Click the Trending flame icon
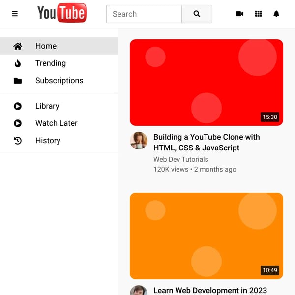This screenshot has height=295, width=295. click(18, 63)
